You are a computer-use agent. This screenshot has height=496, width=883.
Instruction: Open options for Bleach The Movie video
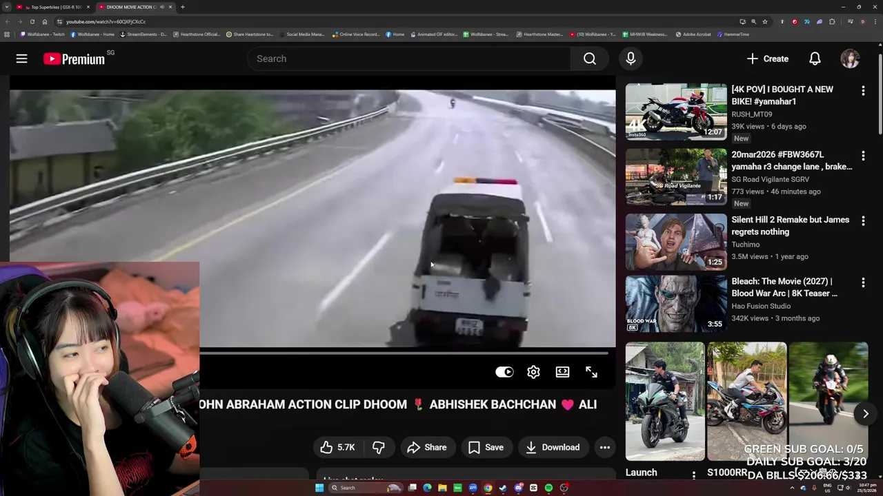tap(863, 282)
